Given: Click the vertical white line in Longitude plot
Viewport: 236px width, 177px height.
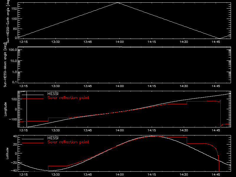Looking at the screenshot, I should 27,109.
